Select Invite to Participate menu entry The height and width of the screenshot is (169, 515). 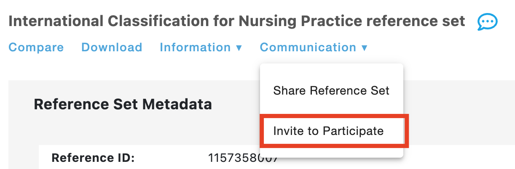pyautogui.click(x=328, y=131)
